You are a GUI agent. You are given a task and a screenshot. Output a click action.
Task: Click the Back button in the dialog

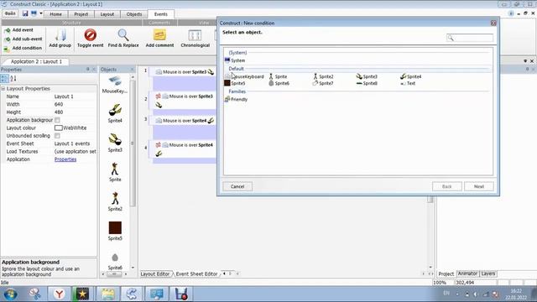pyautogui.click(x=447, y=186)
